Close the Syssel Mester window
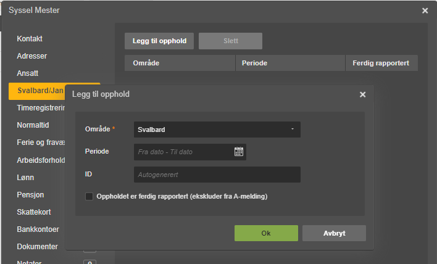Screen dimensions: 437x264 click(425, 10)
